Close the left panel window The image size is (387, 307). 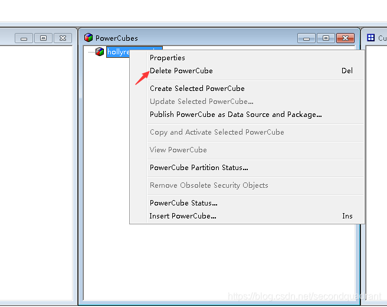(63, 38)
